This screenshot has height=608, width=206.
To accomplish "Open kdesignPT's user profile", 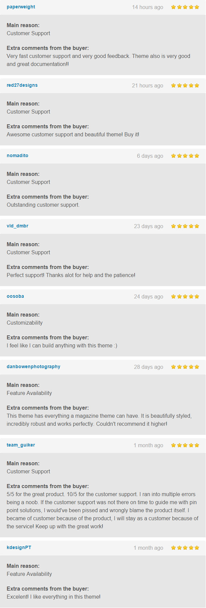I will point(19,547).
